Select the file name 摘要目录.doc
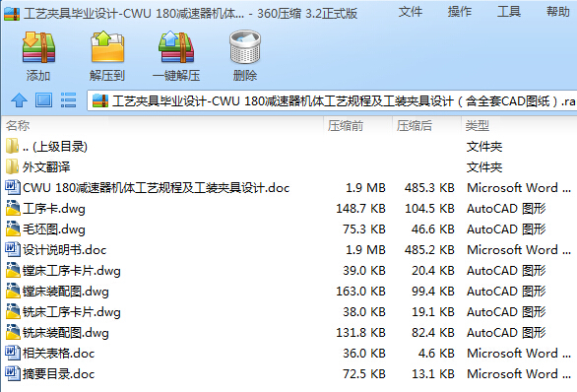 tap(58, 374)
